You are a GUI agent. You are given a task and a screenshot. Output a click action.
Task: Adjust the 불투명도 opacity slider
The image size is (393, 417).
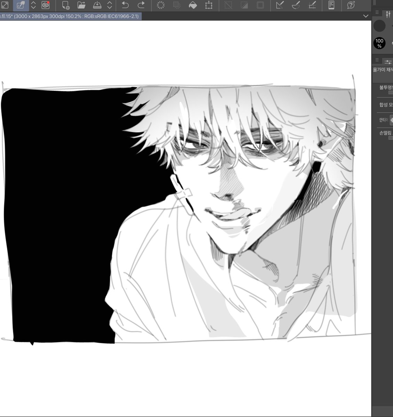coord(391,92)
